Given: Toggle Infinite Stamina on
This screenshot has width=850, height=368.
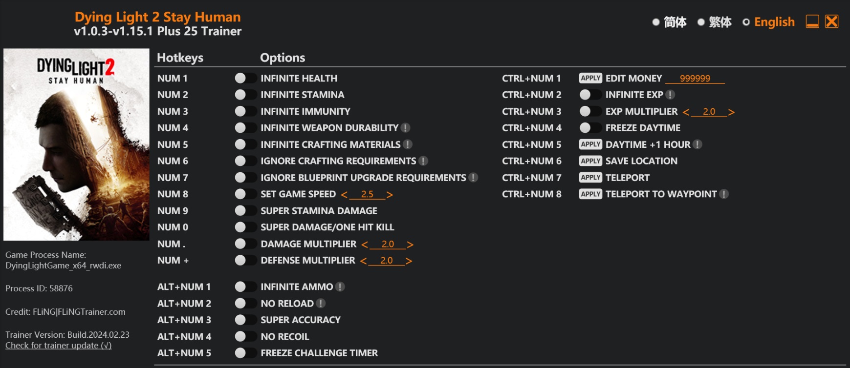Looking at the screenshot, I should pos(245,95).
